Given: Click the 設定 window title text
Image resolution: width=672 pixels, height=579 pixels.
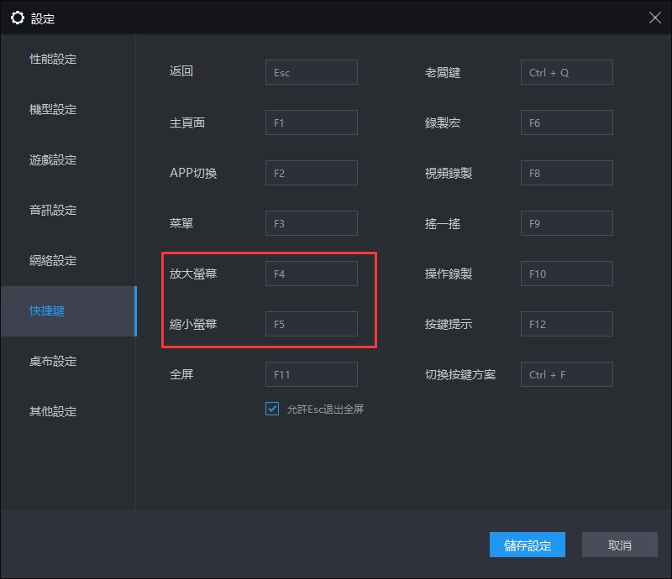Looking at the screenshot, I should pyautogui.click(x=43, y=18).
